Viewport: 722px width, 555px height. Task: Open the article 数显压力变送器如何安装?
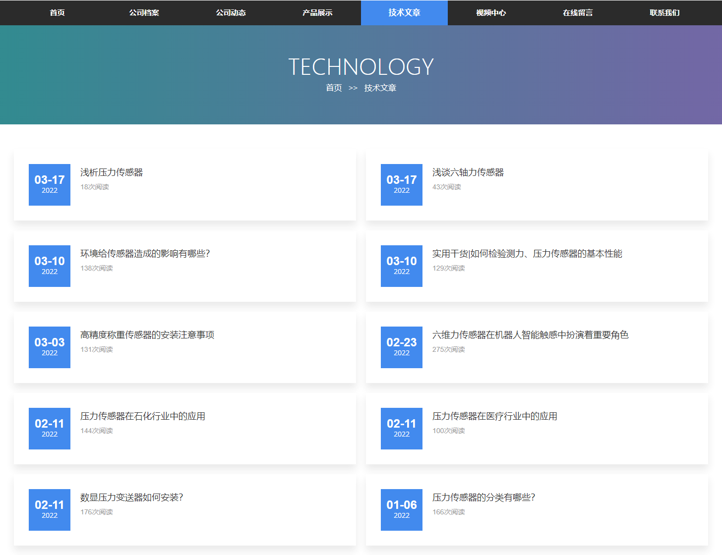[131, 498]
